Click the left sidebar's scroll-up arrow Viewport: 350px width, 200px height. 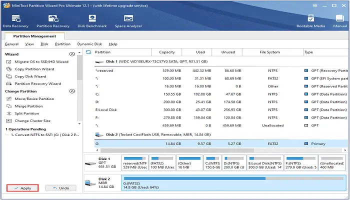[79, 52]
